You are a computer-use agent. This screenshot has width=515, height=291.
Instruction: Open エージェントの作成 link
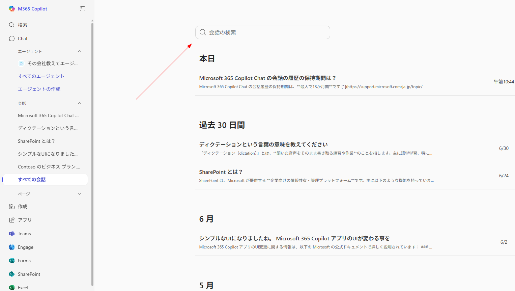pos(39,89)
